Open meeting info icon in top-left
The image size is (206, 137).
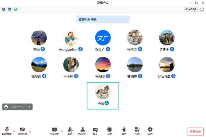coord(4,9)
